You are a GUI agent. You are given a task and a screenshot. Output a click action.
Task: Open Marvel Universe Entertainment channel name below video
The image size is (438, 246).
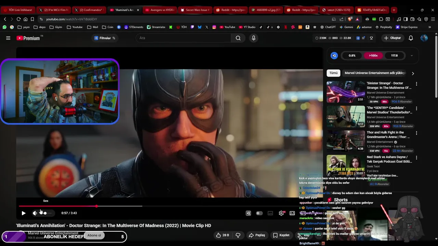point(53,233)
